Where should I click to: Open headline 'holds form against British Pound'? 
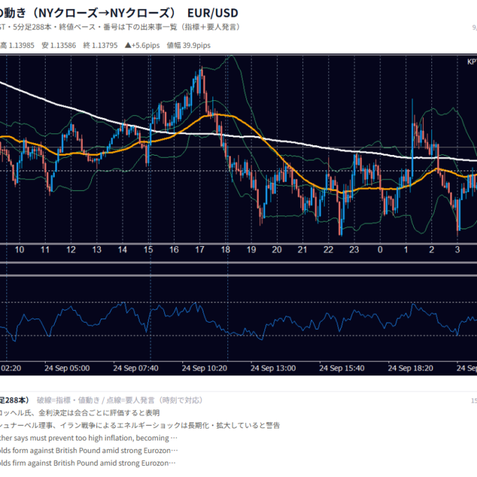89,450
